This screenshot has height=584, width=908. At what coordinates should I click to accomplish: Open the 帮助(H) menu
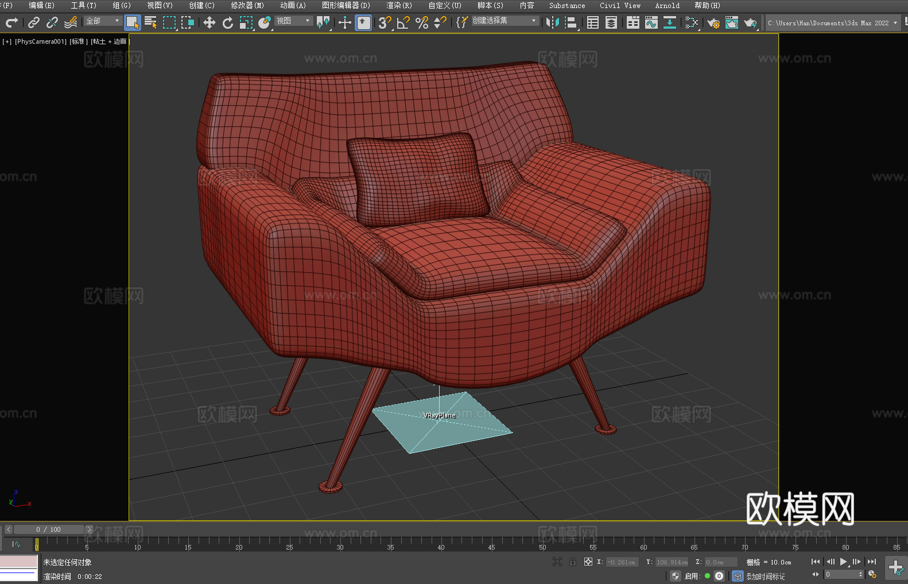(707, 5)
